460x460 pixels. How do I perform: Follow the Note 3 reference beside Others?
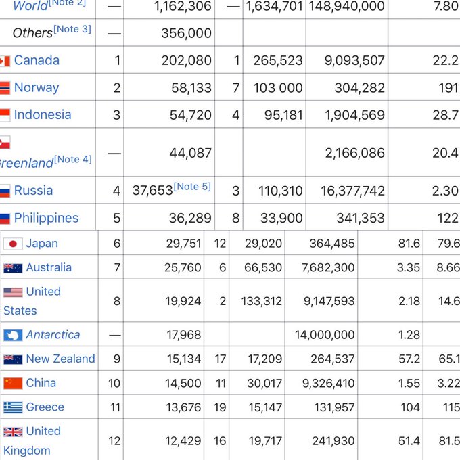[x=72, y=29]
